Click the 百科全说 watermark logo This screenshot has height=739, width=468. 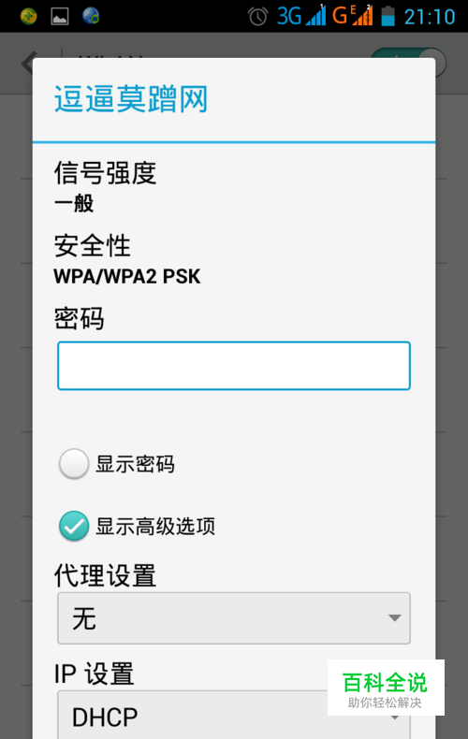(386, 688)
